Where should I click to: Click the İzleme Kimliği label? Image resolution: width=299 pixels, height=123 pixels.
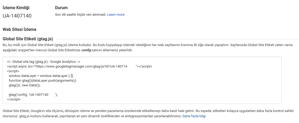pos(16,8)
